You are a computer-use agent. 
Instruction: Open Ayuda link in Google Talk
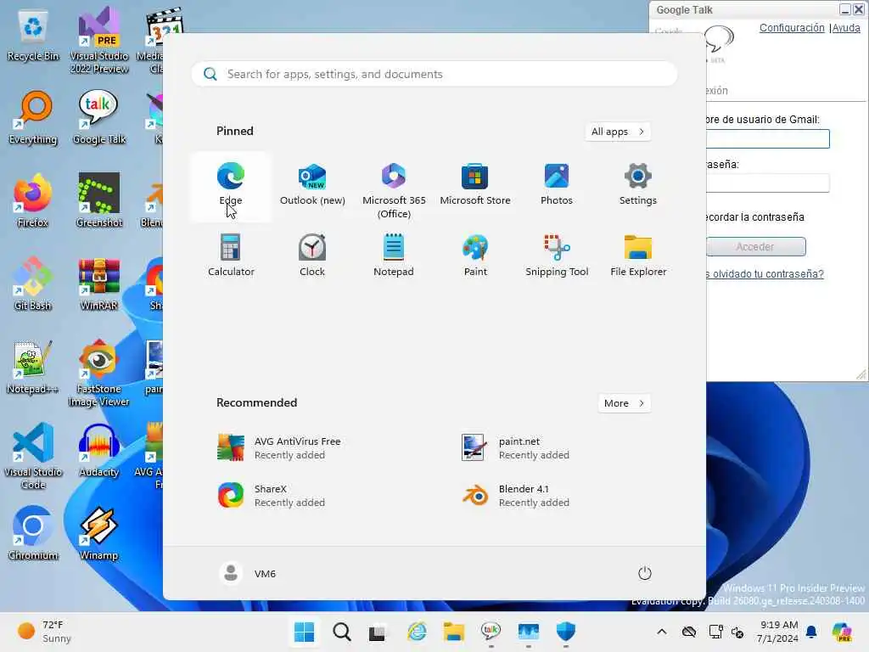click(x=846, y=28)
